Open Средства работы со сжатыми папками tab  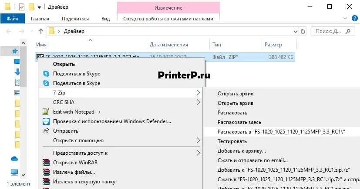point(168,19)
